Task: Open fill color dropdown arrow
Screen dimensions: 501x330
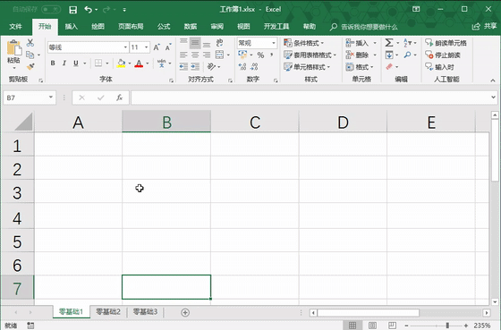Action: (x=130, y=63)
